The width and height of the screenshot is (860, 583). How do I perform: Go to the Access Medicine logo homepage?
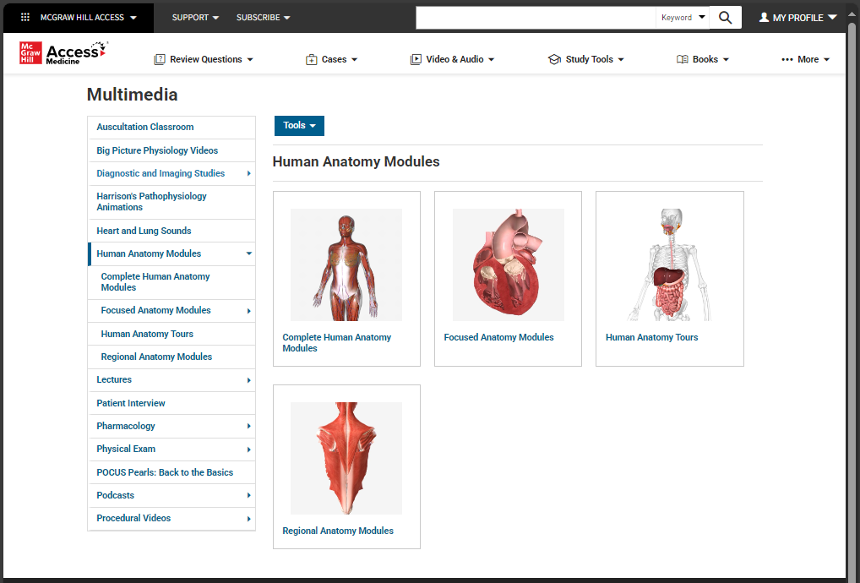[x=63, y=52]
